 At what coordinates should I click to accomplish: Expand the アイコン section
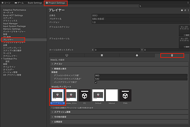click(x=119, y=64)
